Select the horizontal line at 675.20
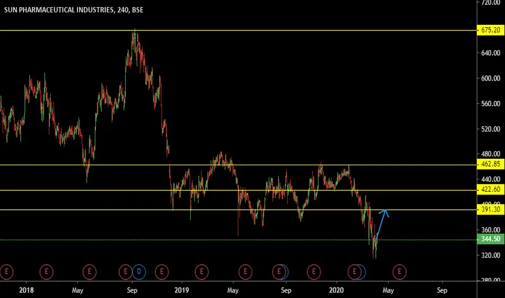This screenshot has width=505, height=298. click(x=238, y=30)
